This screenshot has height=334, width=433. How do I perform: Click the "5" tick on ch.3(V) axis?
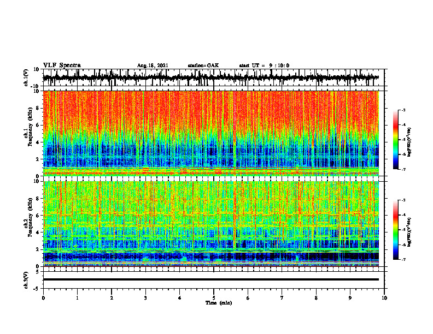click(38, 272)
